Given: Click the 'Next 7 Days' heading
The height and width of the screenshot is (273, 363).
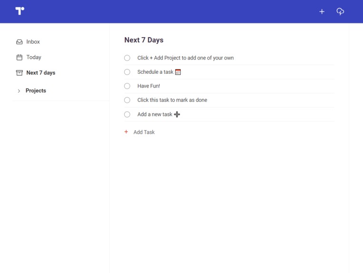Looking at the screenshot, I should [144, 40].
